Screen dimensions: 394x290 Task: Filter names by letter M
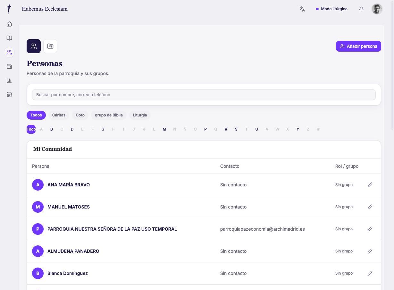[164, 129]
